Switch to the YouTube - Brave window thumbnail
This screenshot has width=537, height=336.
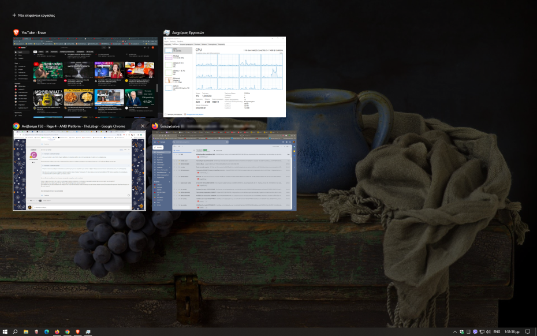click(x=85, y=77)
